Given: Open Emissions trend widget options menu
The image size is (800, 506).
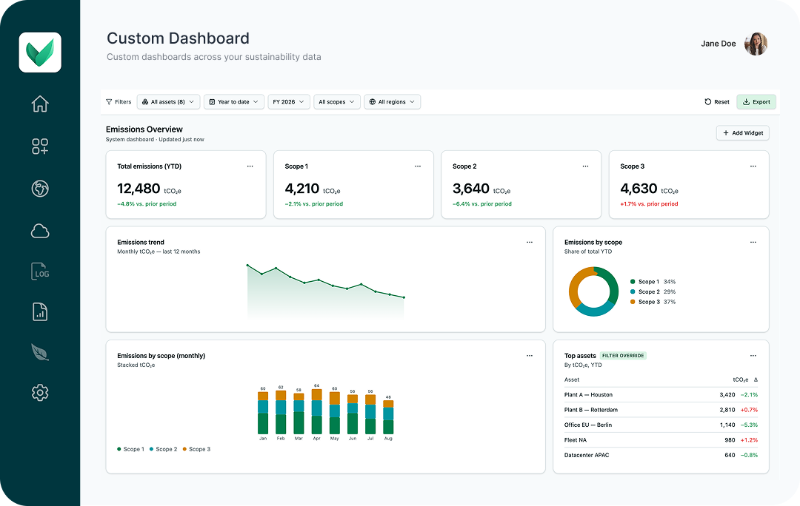Looking at the screenshot, I should pos(530,242).
